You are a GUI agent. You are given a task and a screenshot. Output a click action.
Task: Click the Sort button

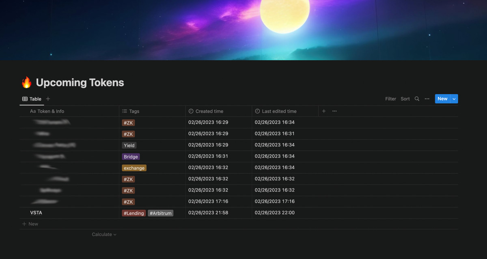(405, 99)
